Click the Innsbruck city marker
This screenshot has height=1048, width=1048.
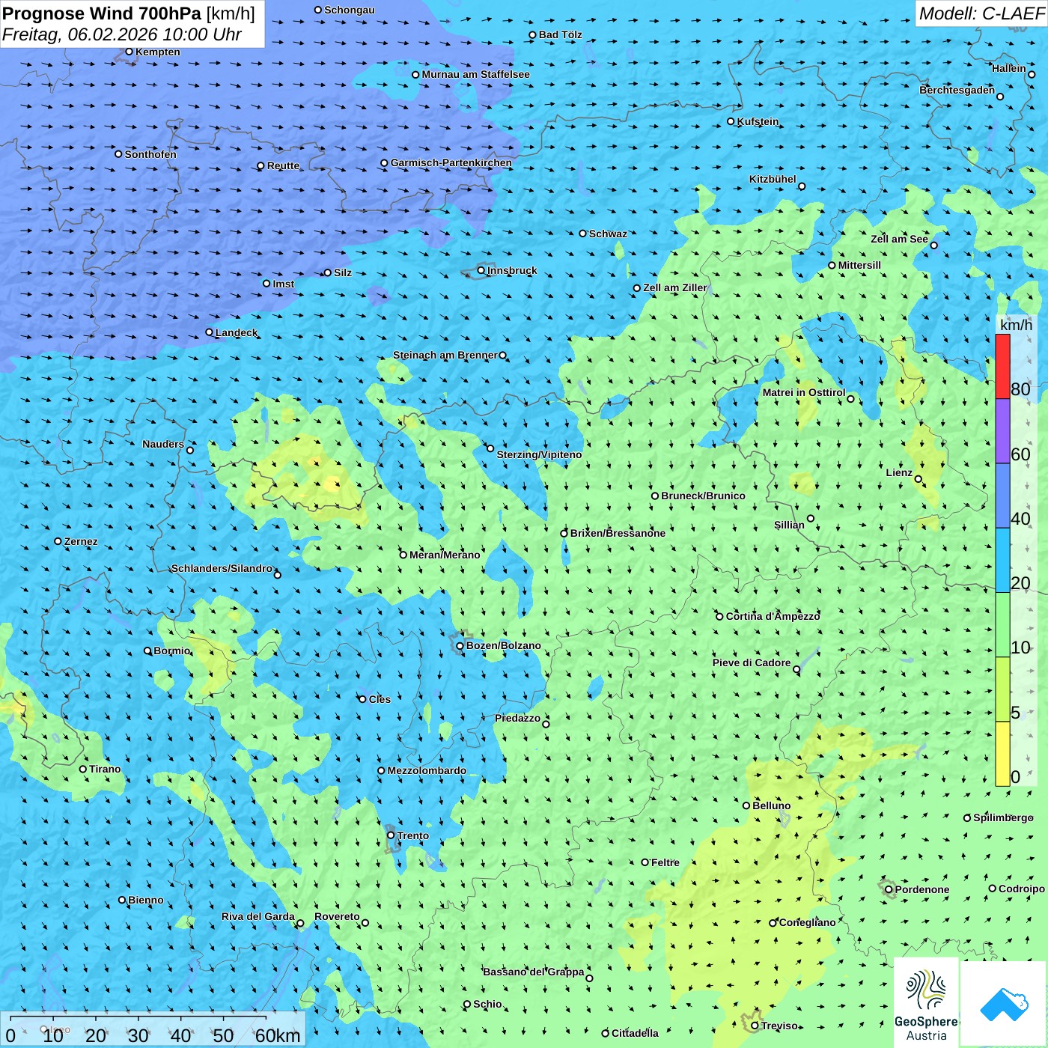[x=481, y=270]
